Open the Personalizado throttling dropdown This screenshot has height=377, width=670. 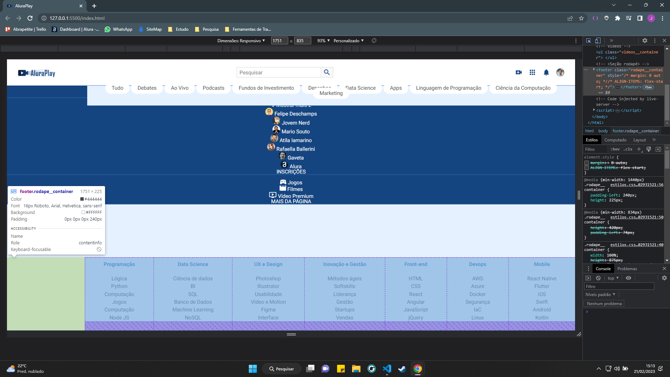(349, 40)
